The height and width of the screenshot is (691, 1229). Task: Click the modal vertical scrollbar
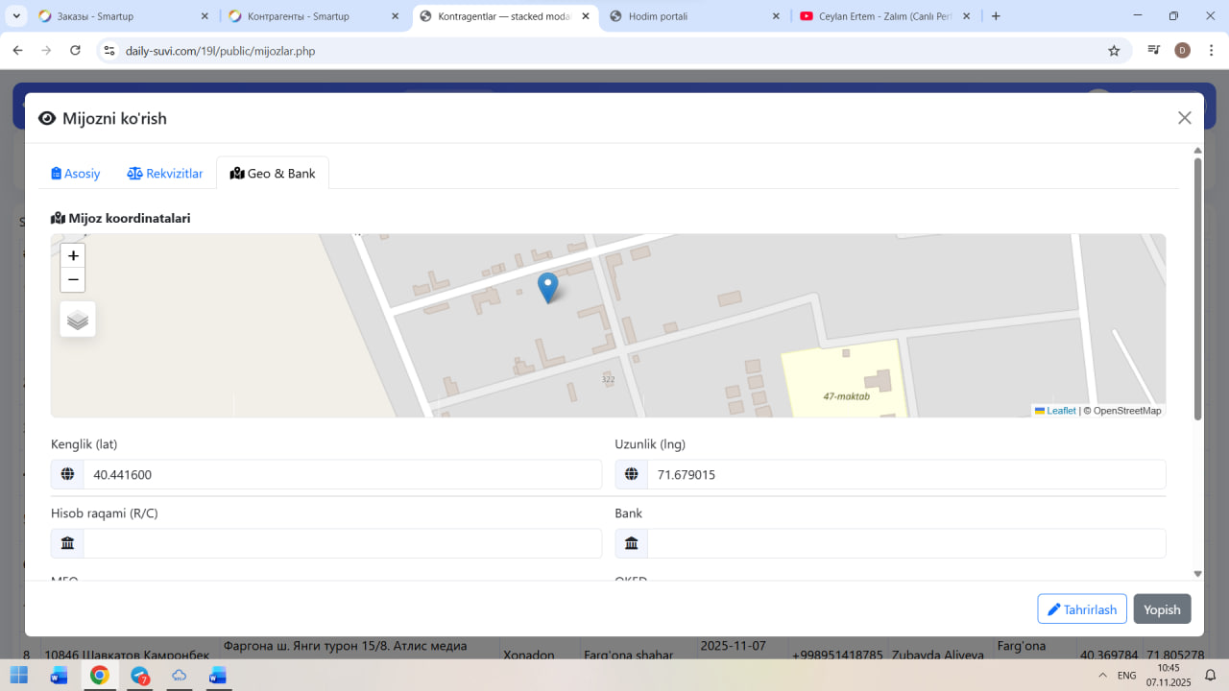pos(1197,288)
